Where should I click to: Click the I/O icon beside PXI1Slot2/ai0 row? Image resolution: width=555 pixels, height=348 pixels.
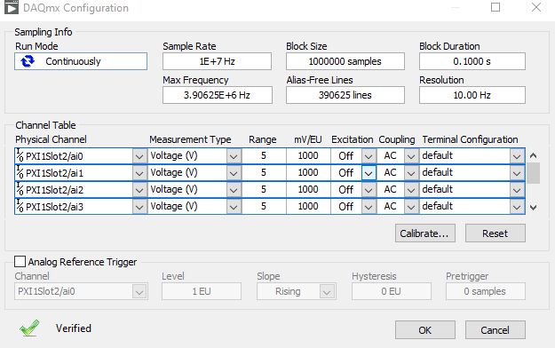pos(20,155)
